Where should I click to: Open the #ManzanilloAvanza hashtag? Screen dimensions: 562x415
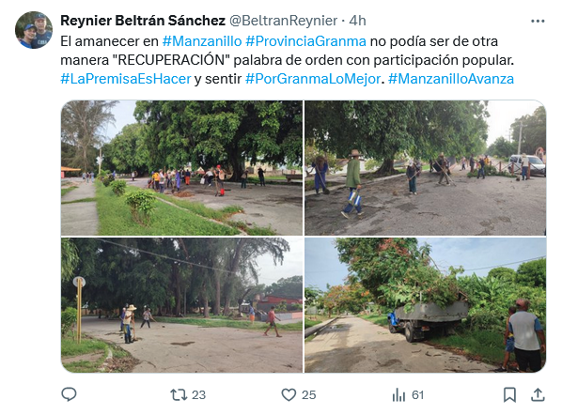(451, 79)
